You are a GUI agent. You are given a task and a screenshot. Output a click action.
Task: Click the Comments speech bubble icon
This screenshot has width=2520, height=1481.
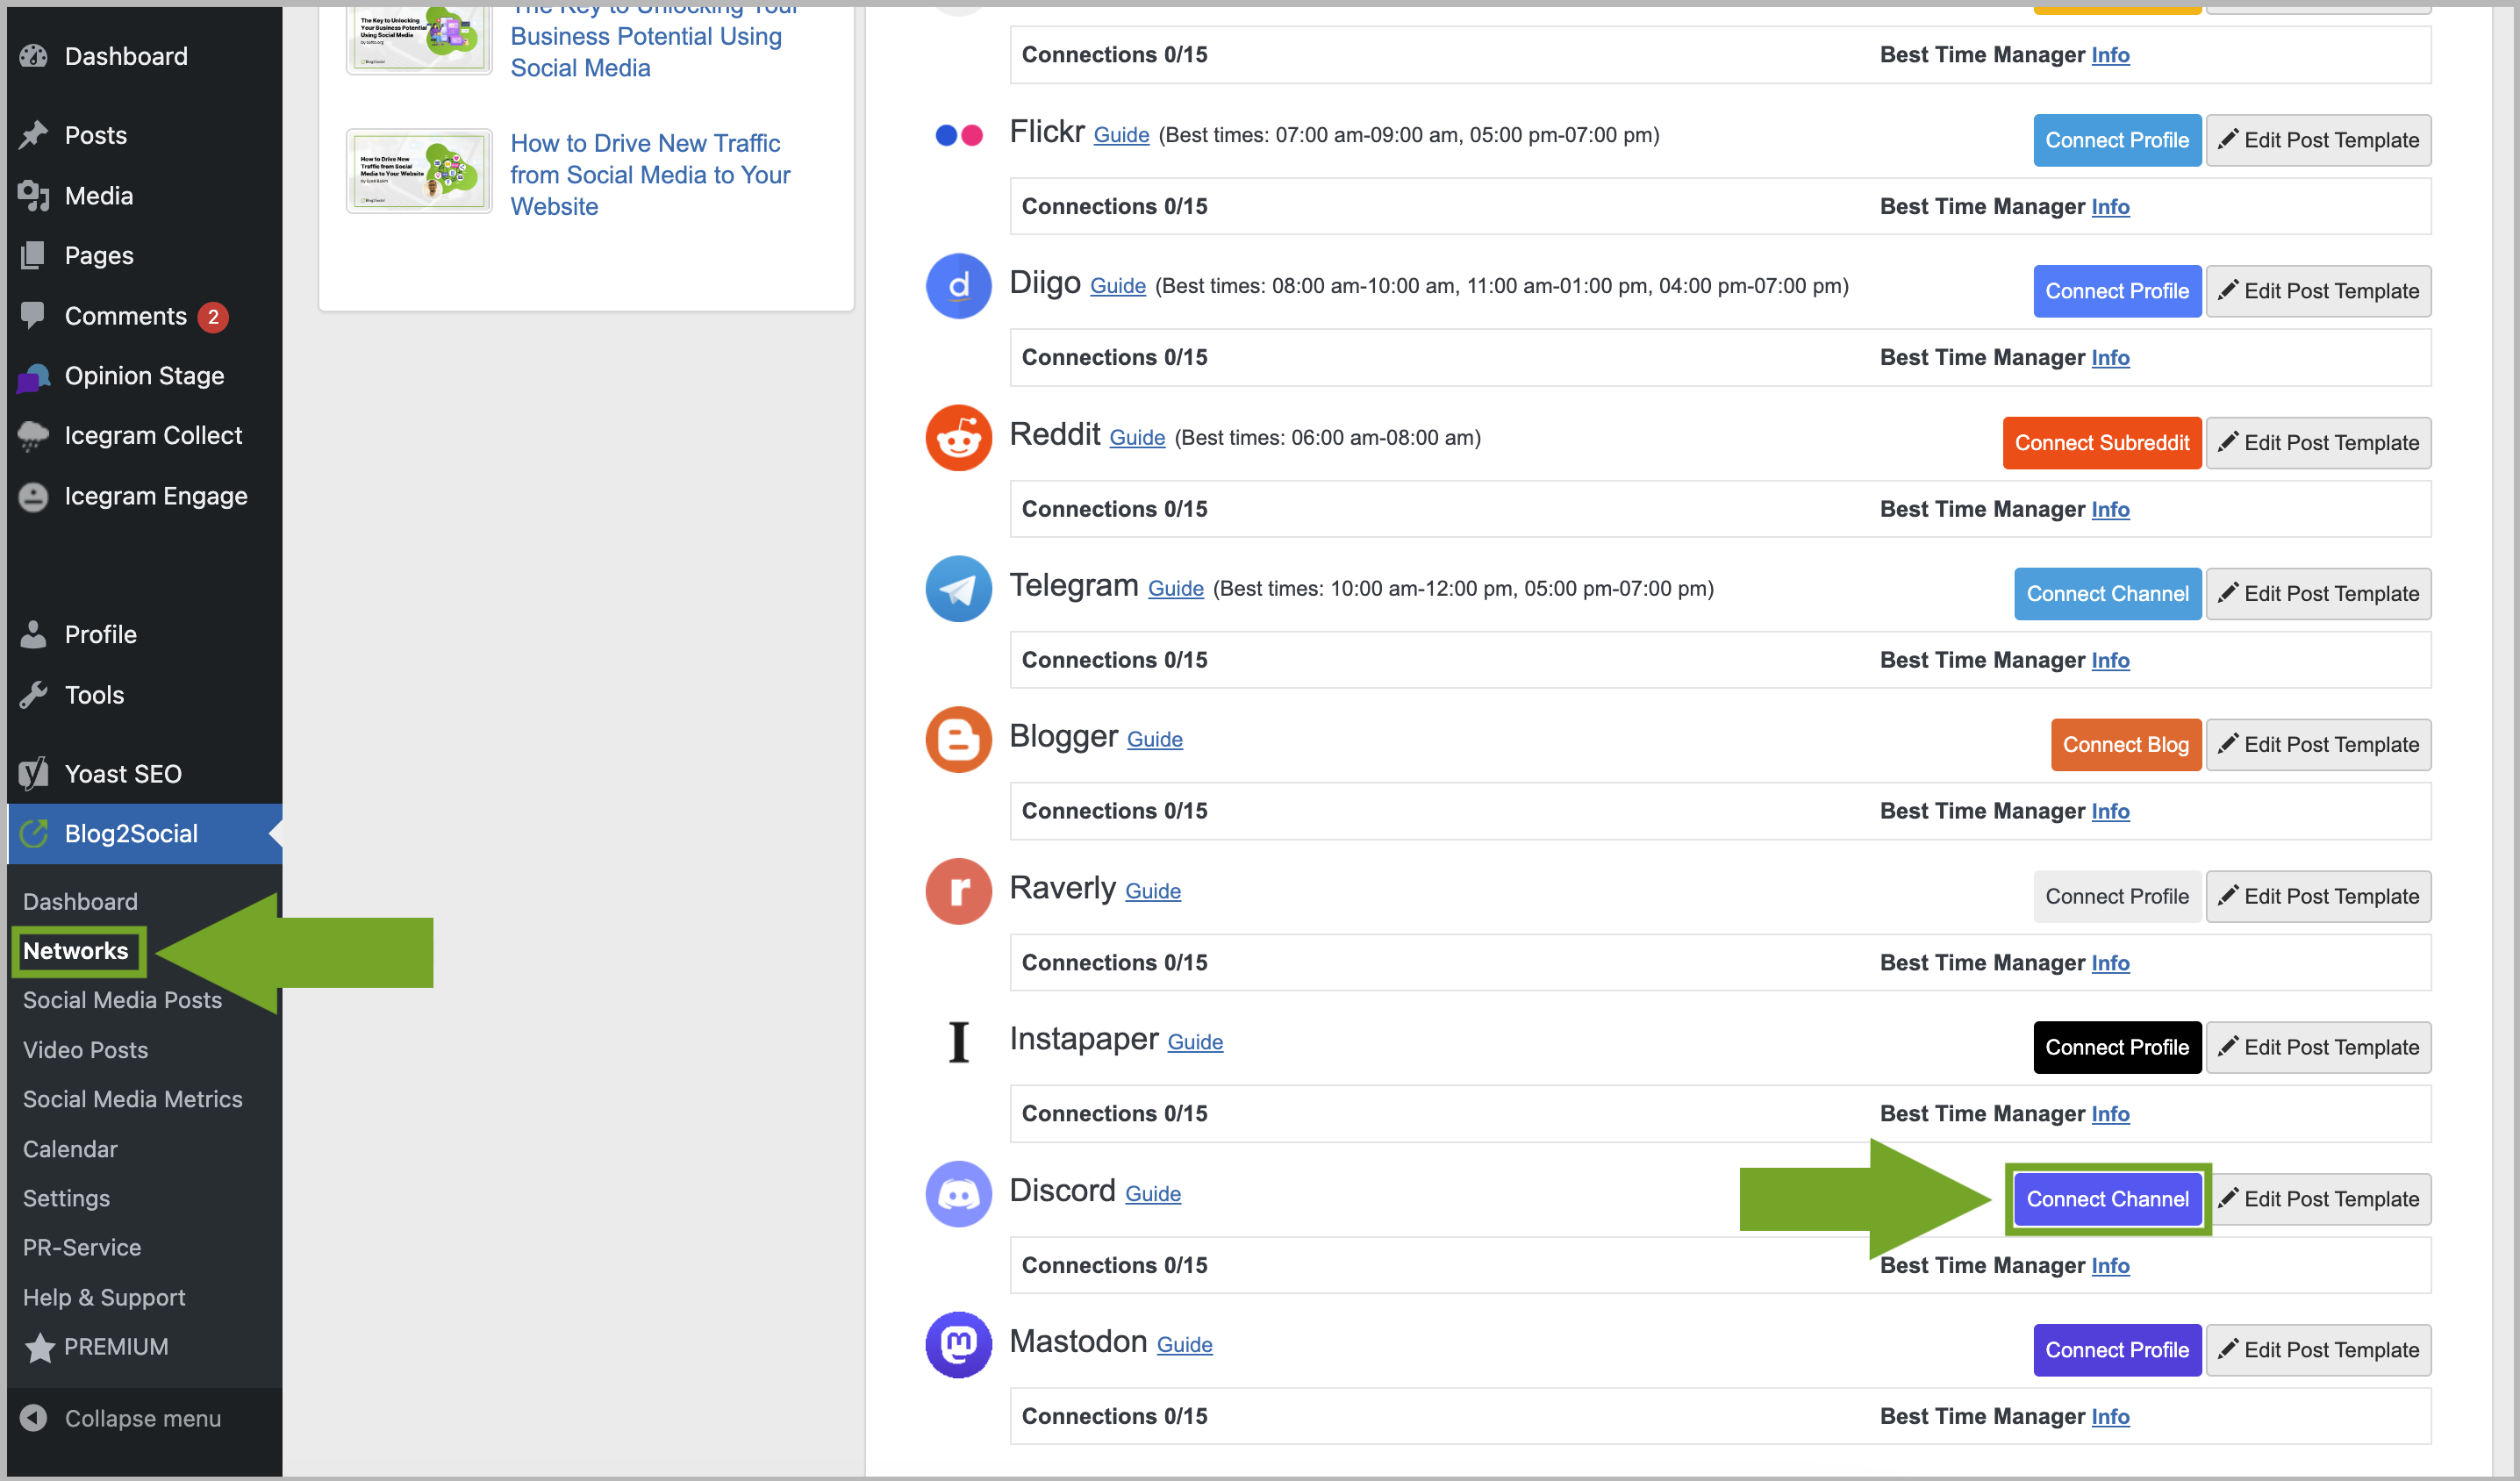click(33, 316)
